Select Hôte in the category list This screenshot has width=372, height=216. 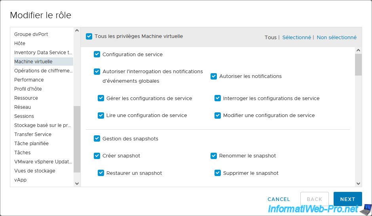point(20,44)
